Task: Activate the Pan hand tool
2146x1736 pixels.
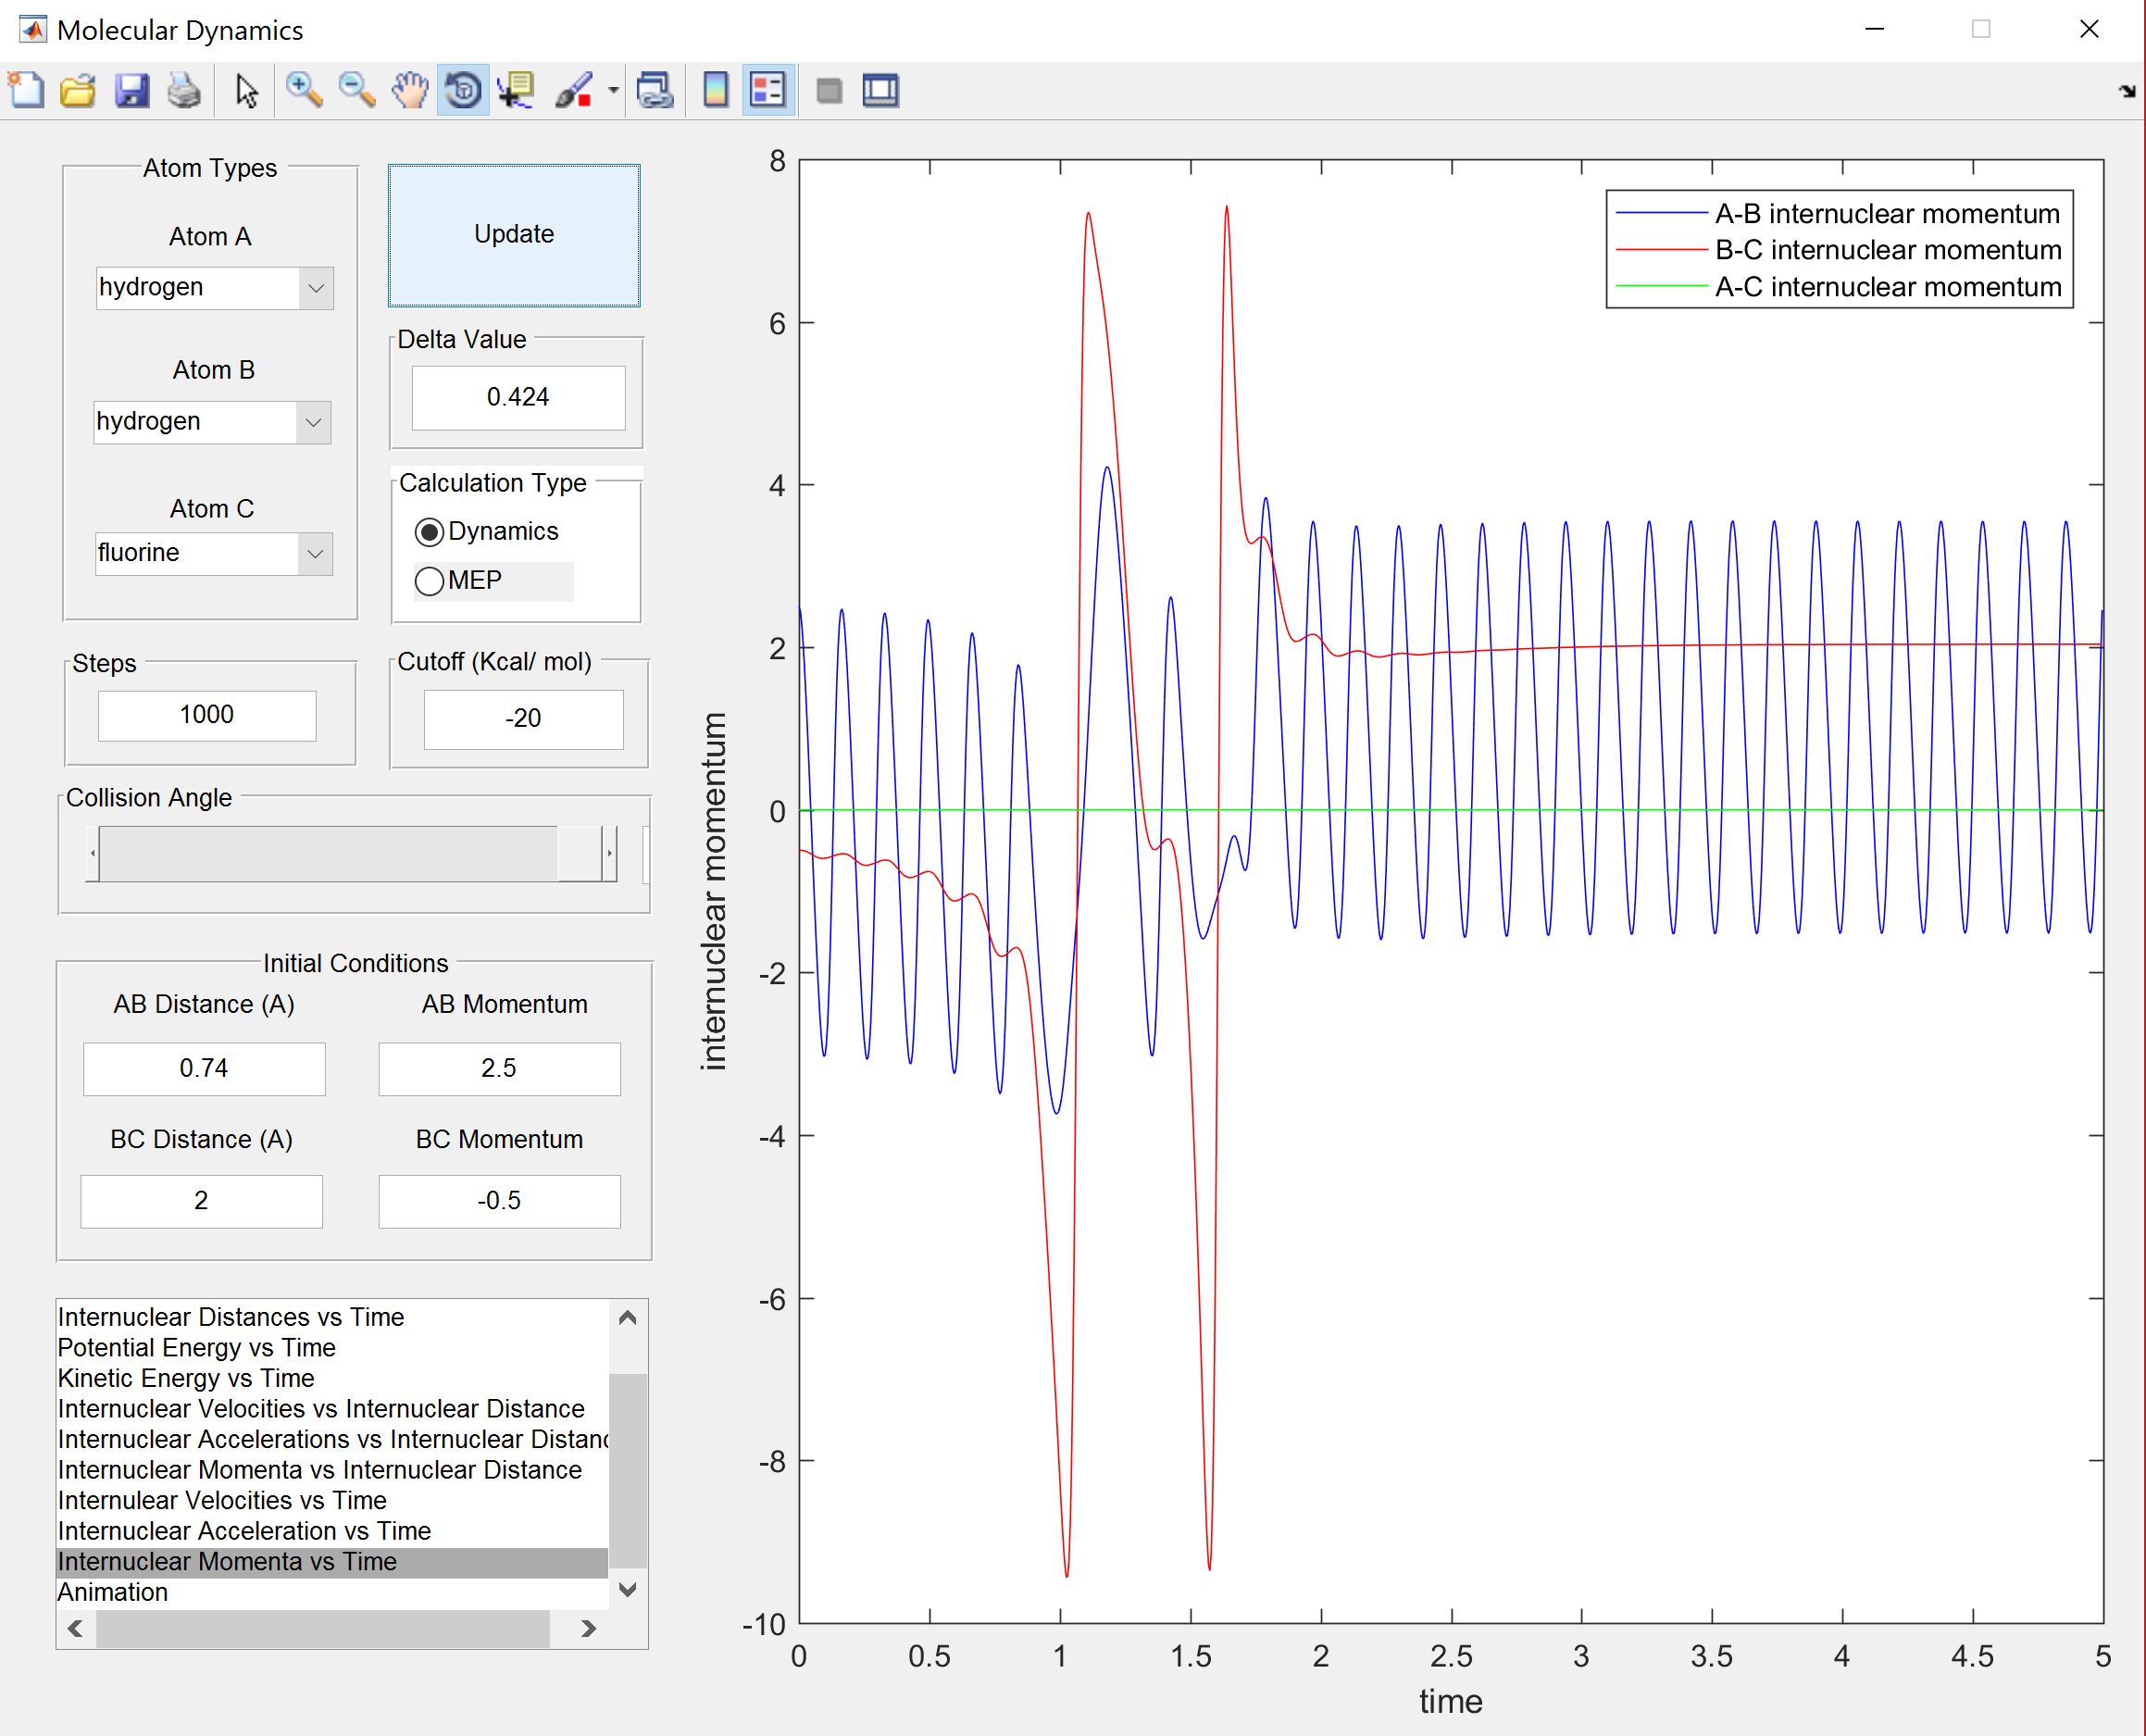Action: click(x=410, y=91)
